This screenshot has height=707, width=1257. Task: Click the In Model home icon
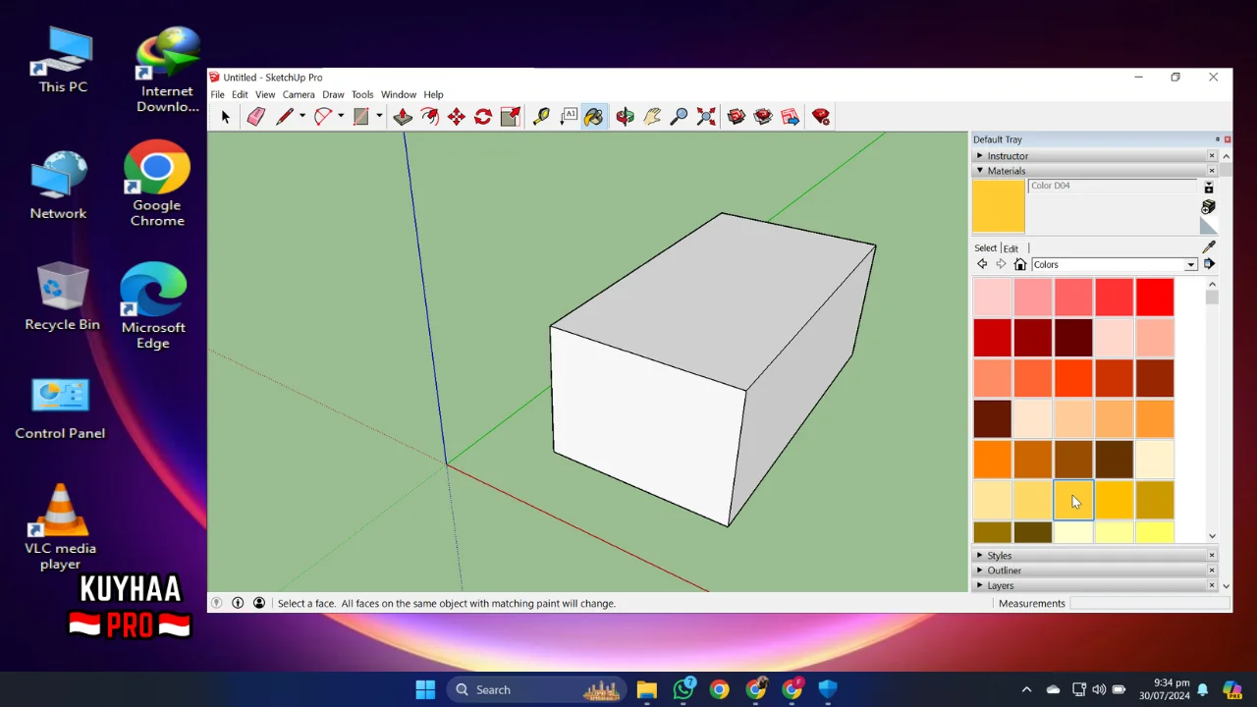pyautogui.click(x=1020, y=264)
